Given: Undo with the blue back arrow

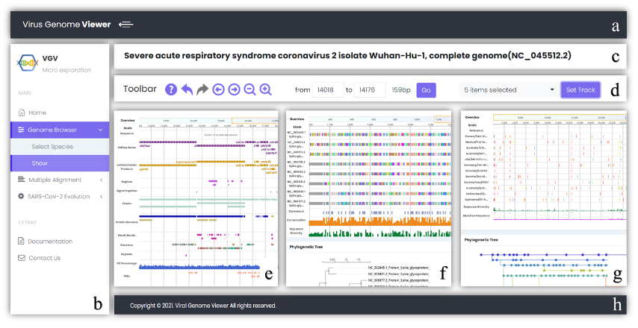Looking at the screenshot, I should click(x=187, y=89).
